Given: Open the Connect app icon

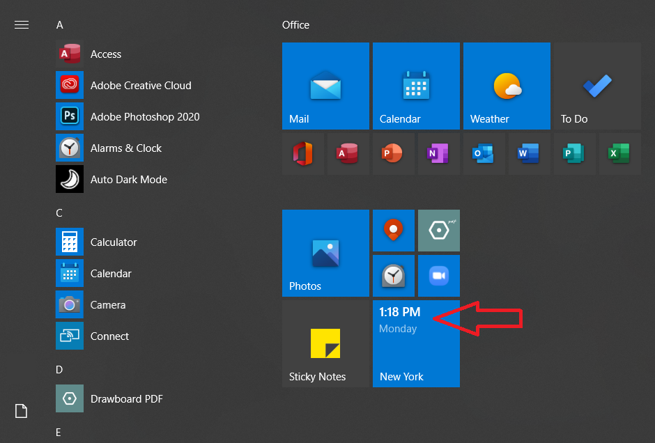Looking at the screenshot, I should (x=70, y=336).
